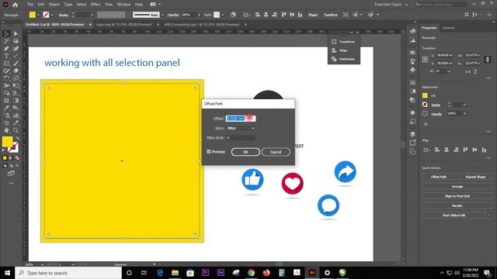Click the Windows search box
Viewport: 497px width, 279px height.
coord(68,273)
